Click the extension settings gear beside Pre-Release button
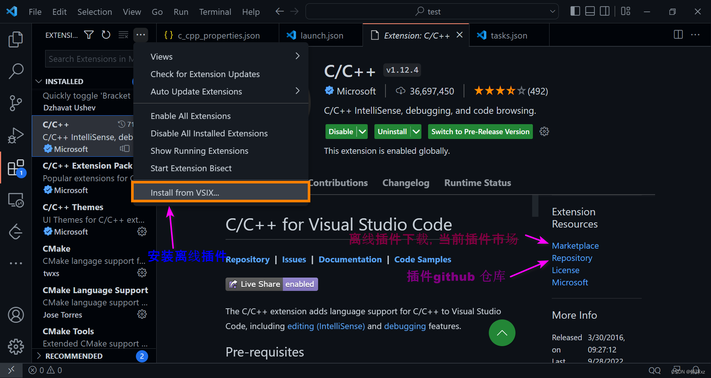Screen dimensions: 711x378 click(x=544, y=132)
